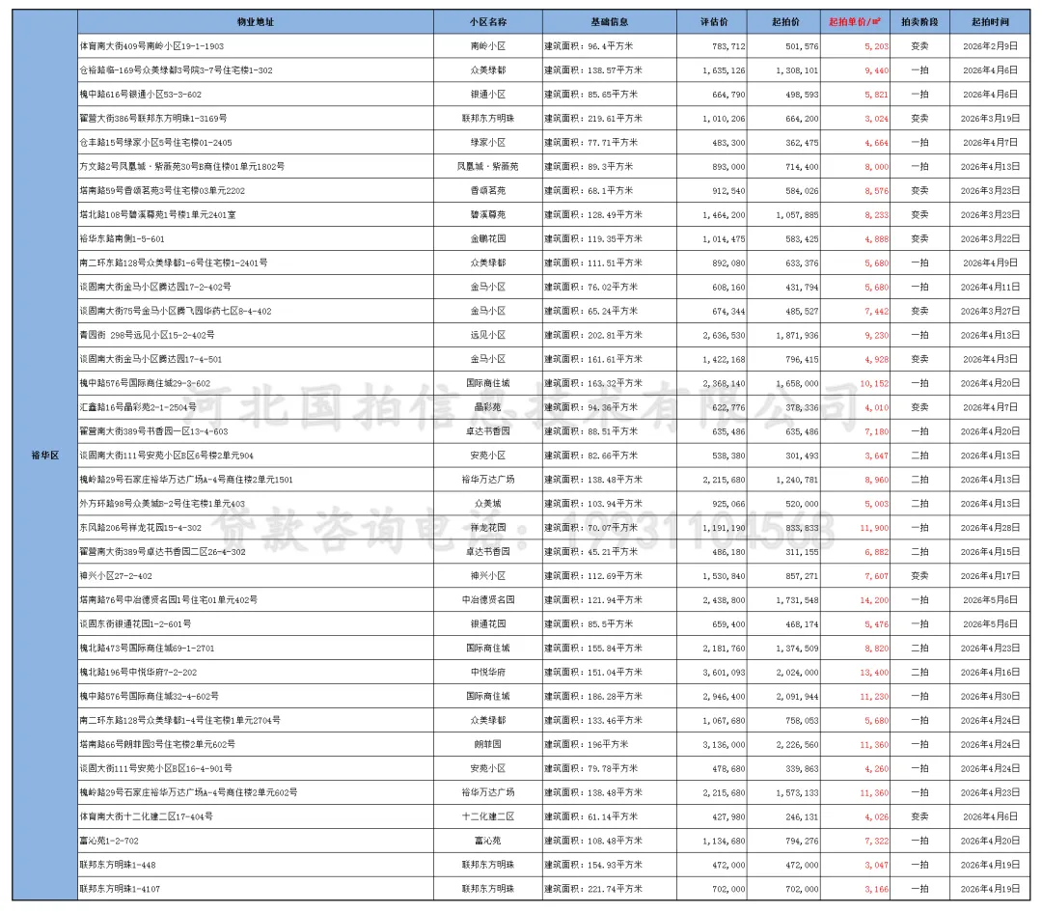
Task: Click the 基础信息 column header
Action: pyautogui.click(x=610, y=22)
